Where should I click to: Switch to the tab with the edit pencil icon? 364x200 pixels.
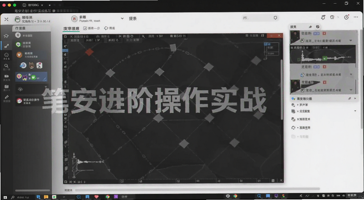tap(91, 28)
